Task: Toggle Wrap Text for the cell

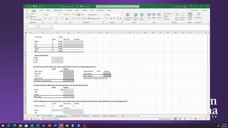Action: click(x=92, y=15)
